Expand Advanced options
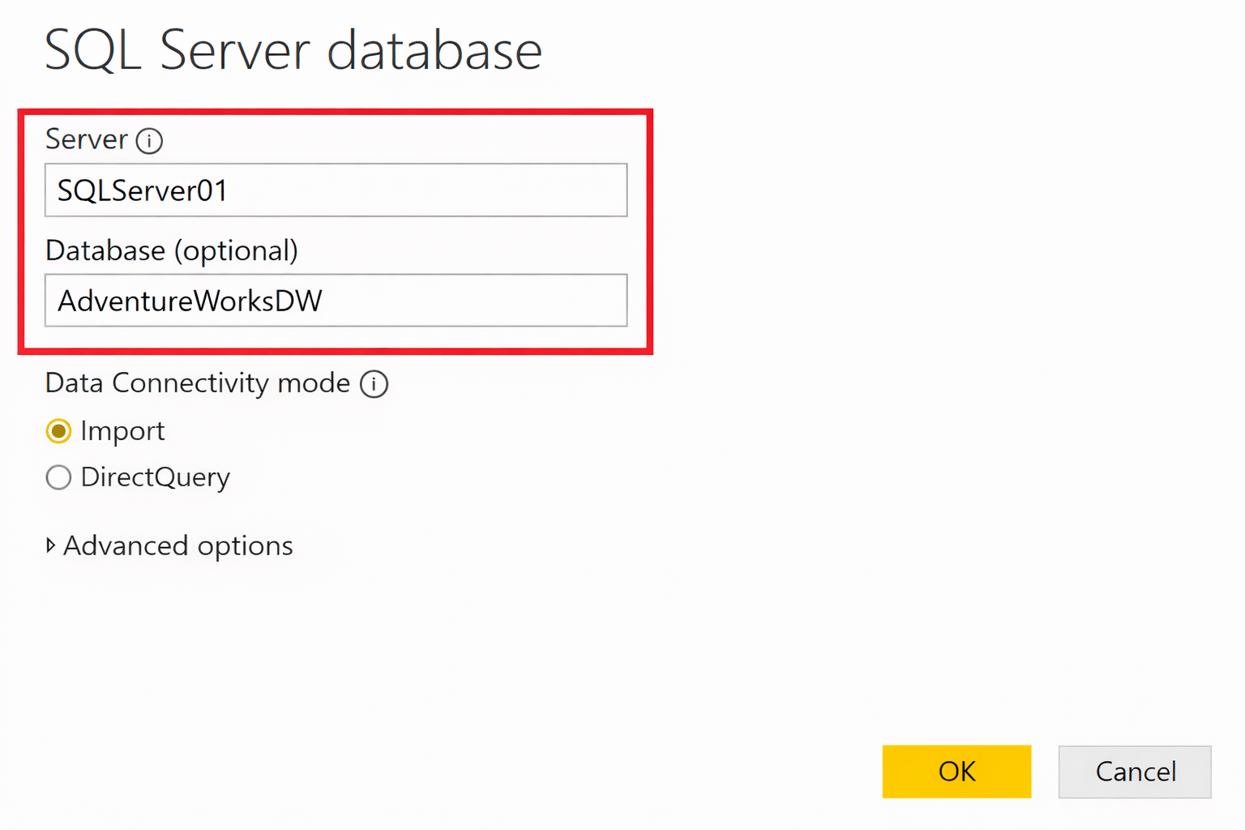The width and height of the screenshot is (1245, 830). coord(169,545)
